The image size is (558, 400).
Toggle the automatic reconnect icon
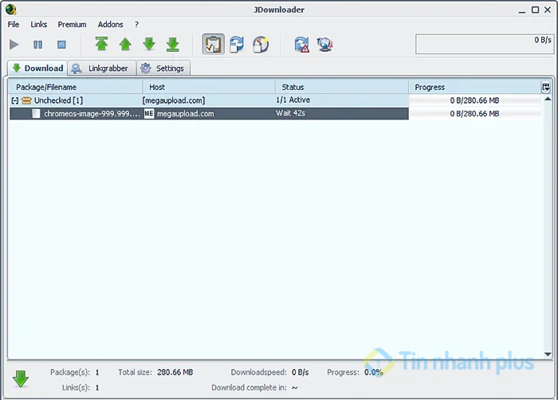click(237, 44)
